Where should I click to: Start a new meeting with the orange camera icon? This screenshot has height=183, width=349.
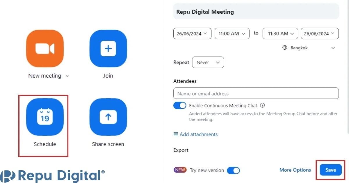coord(45,49)
